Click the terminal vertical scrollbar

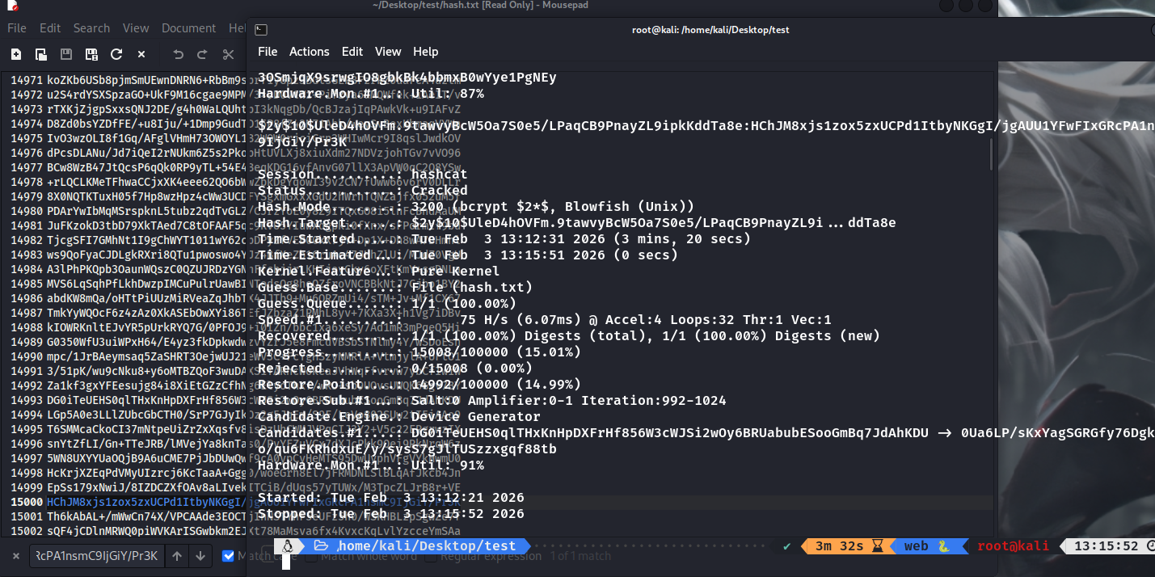click(x=991, y=154)
